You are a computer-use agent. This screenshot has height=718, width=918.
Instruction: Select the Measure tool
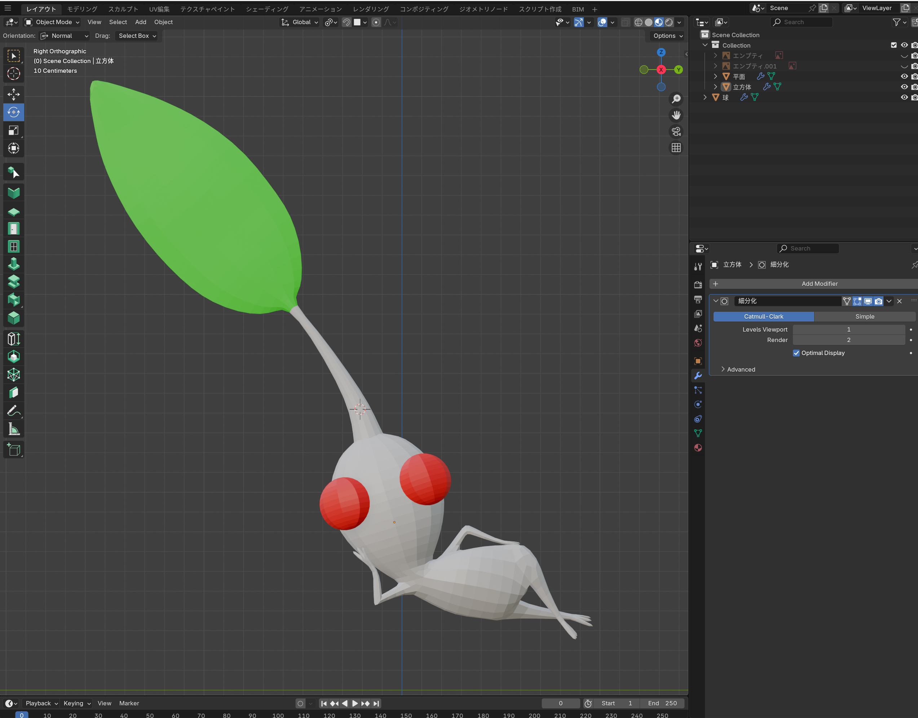point(13,429)
